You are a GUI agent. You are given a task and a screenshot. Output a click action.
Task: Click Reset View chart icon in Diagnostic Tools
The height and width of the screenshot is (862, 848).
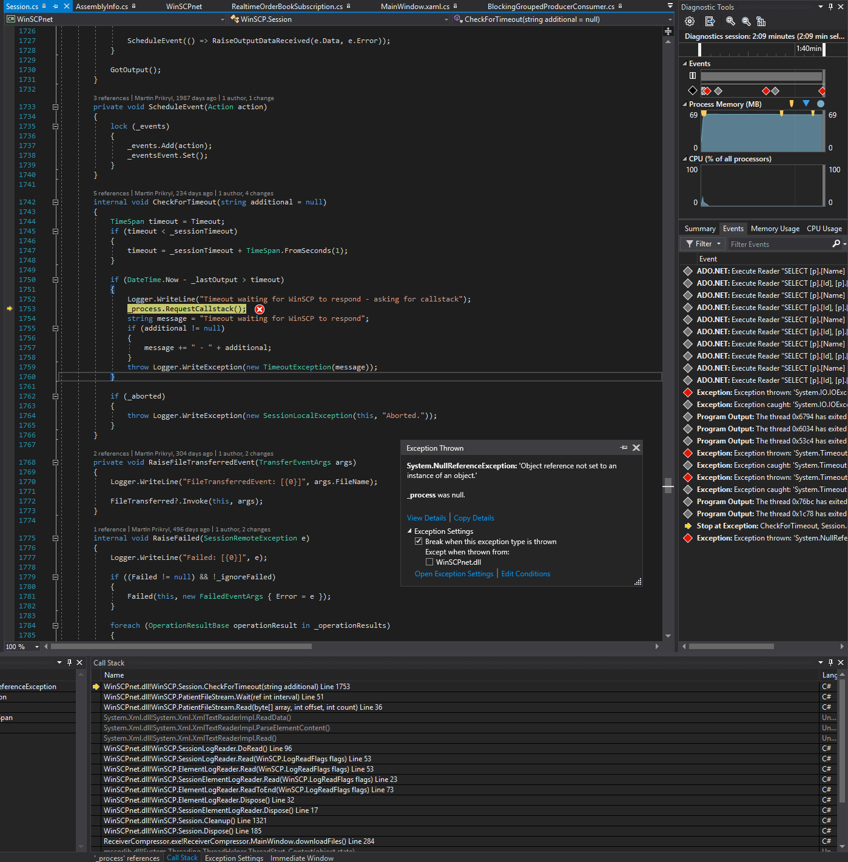[x=761, y=21]
